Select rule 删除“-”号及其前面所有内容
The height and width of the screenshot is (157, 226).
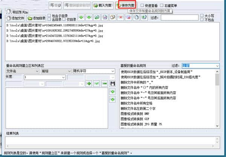click(x=148, y=93)
